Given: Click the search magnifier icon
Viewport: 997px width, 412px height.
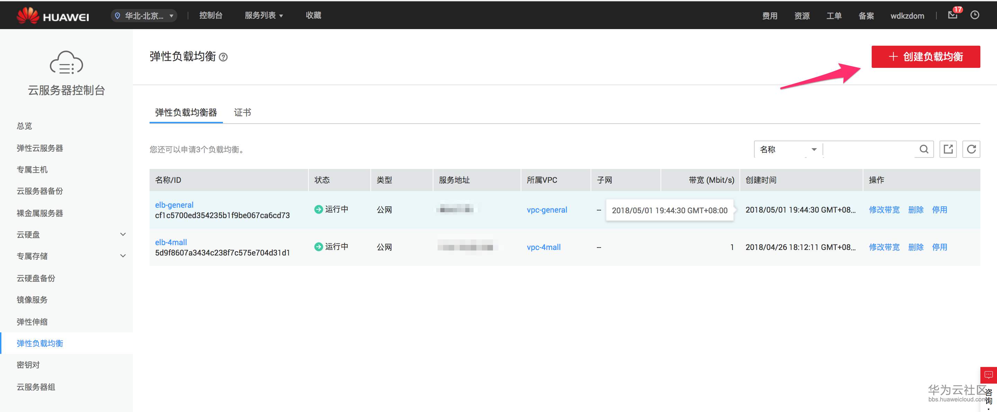Looking at the screenshot, I should coord(924,150).
